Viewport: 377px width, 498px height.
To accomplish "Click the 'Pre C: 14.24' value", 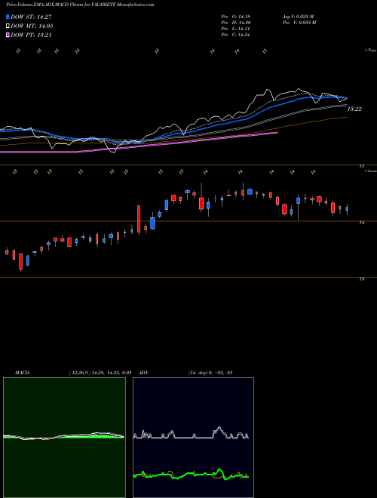I will pos(235,35).
